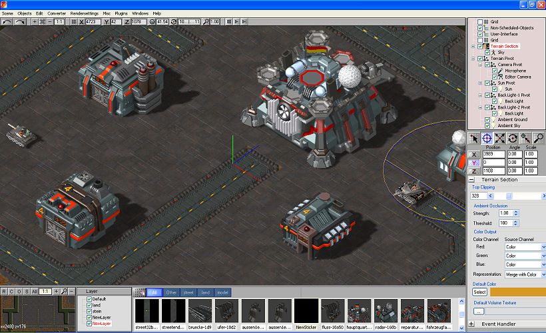
Task: Select the rotate tool icon
Action: (513, 139)
